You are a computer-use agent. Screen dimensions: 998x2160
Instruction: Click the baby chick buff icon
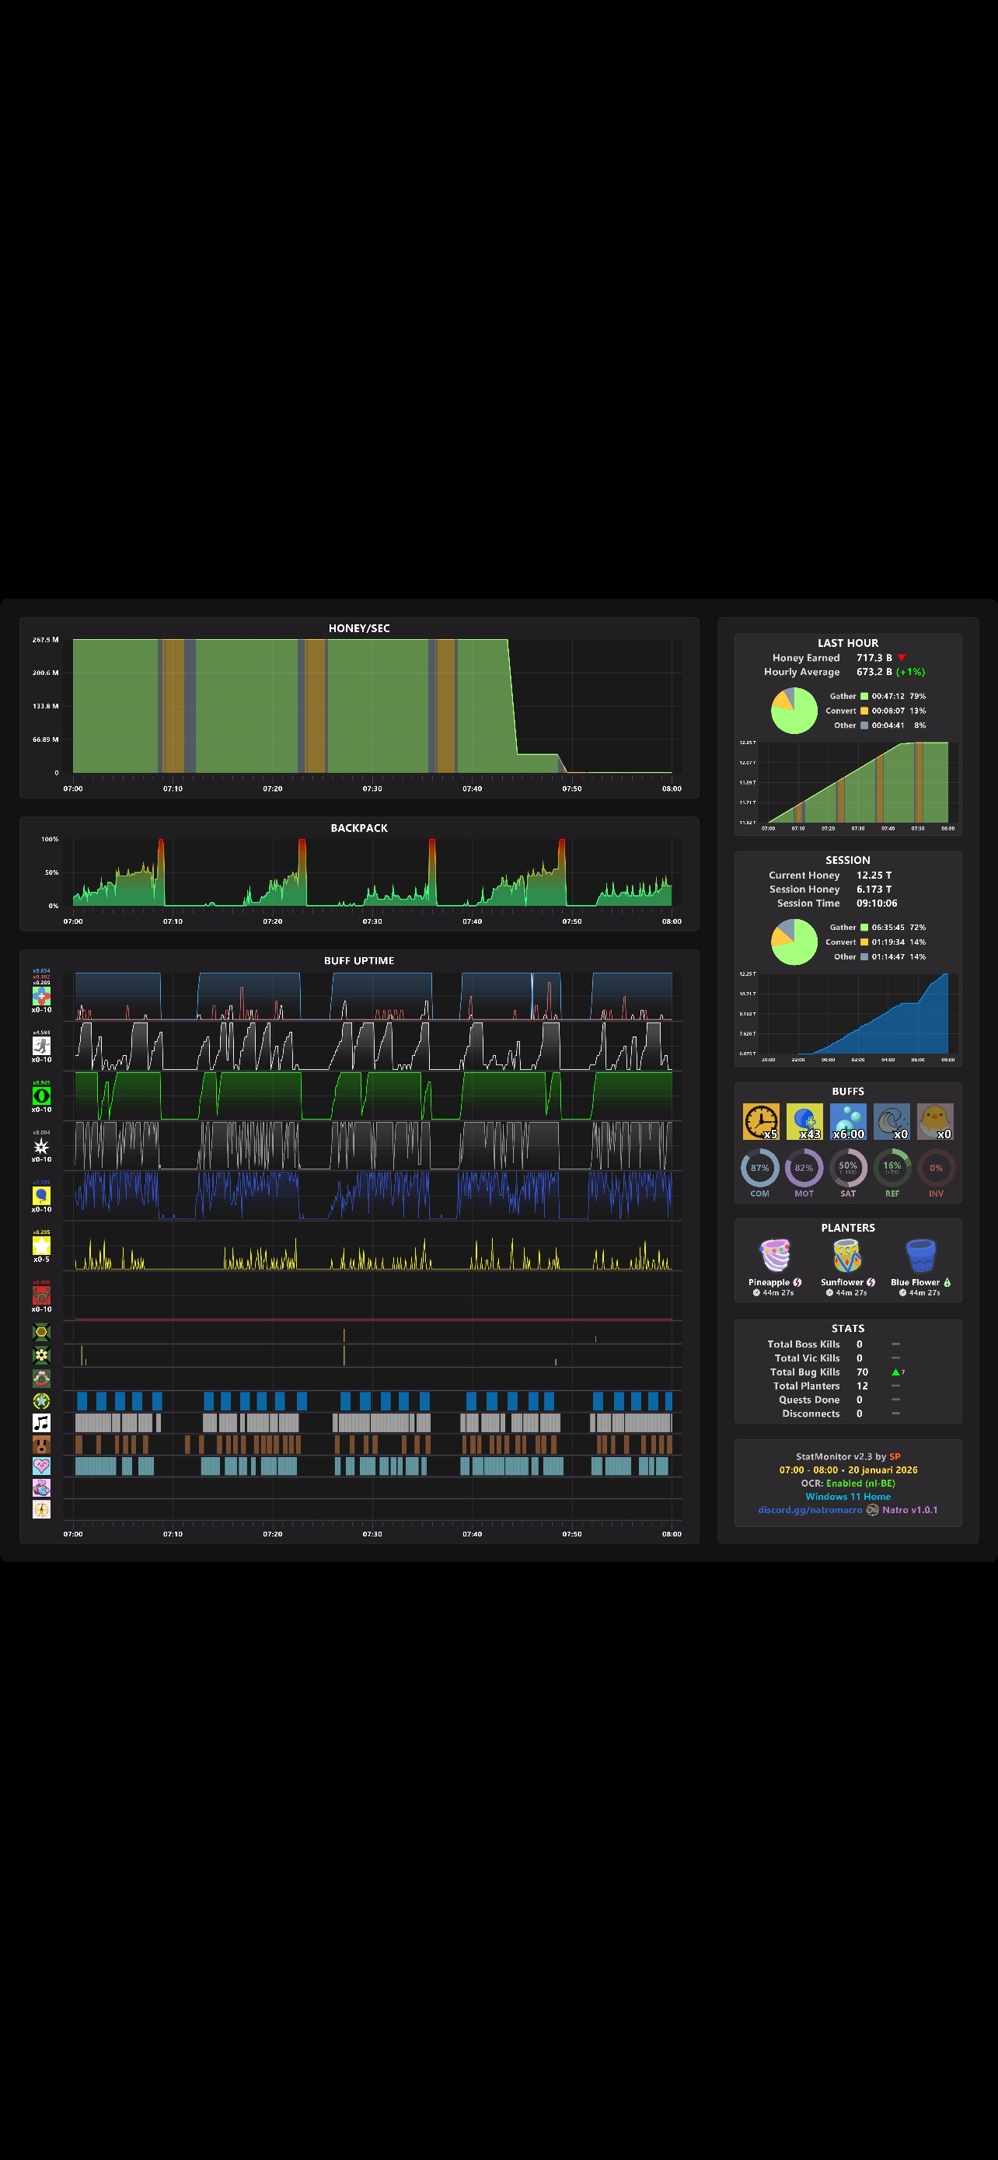(x=935, y=1121)
